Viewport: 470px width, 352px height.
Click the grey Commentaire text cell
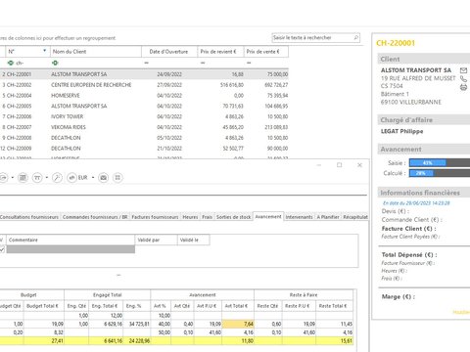(x=70, y=249)
